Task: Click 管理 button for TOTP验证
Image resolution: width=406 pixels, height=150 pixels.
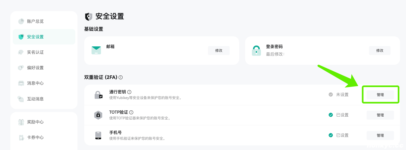Action: [x=380, y=115]
